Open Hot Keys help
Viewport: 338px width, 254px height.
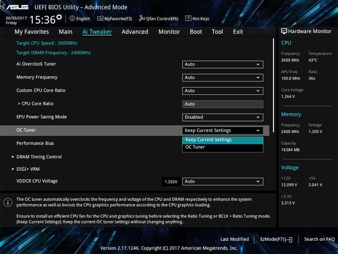197,18
